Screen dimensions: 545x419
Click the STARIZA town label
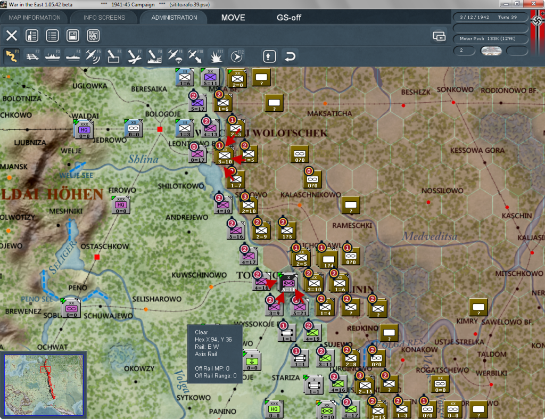click(286, 377)
